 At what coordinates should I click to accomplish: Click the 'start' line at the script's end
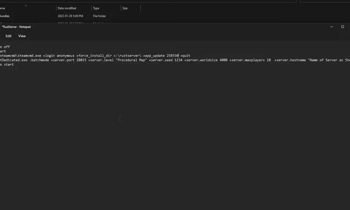(9, 65)
